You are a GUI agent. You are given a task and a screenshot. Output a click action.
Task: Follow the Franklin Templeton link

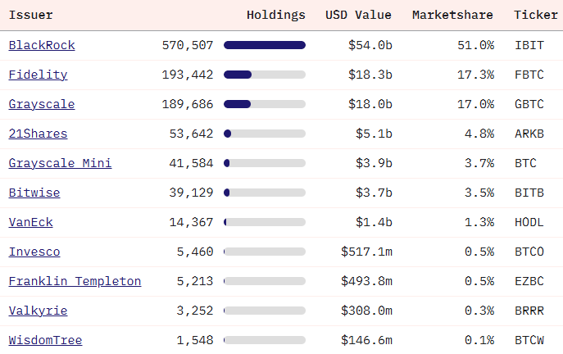(x=75, y=281)
